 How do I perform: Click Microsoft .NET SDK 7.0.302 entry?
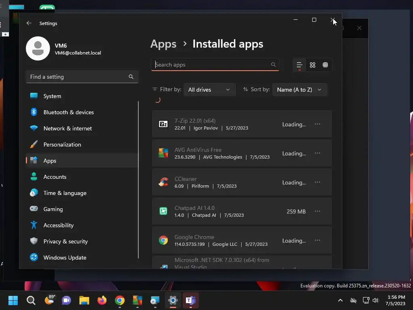(242, 262)
